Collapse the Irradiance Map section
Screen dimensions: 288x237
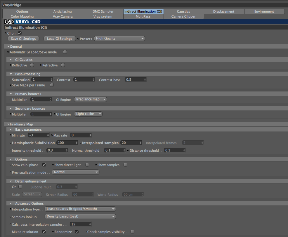[x=8, y=124]
